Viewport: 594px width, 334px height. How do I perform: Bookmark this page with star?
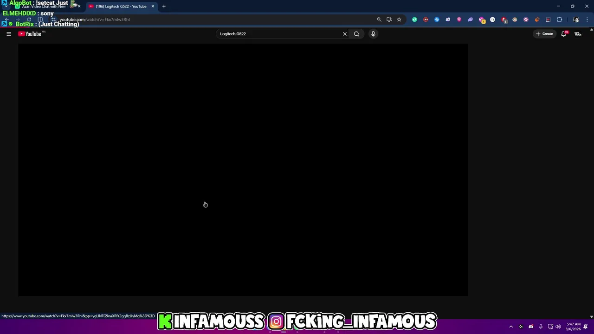[399, 19]
